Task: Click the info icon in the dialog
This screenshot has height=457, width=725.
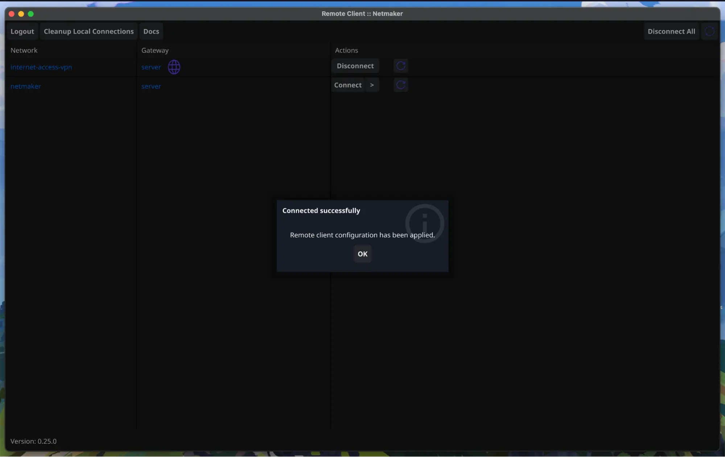Action: pyautogui.click(x=424, y=223)
